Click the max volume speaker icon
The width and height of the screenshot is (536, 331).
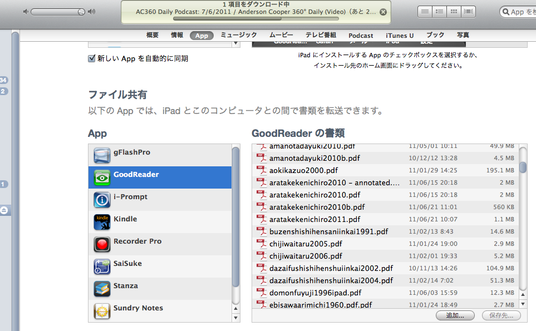[91, 12]
